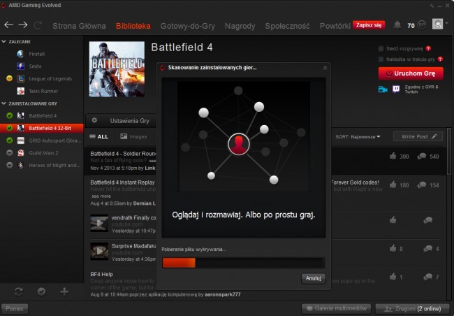Screen dimensions: 454x316
Task: Open the Biblioteka tab
Action: tap(133, 26)
